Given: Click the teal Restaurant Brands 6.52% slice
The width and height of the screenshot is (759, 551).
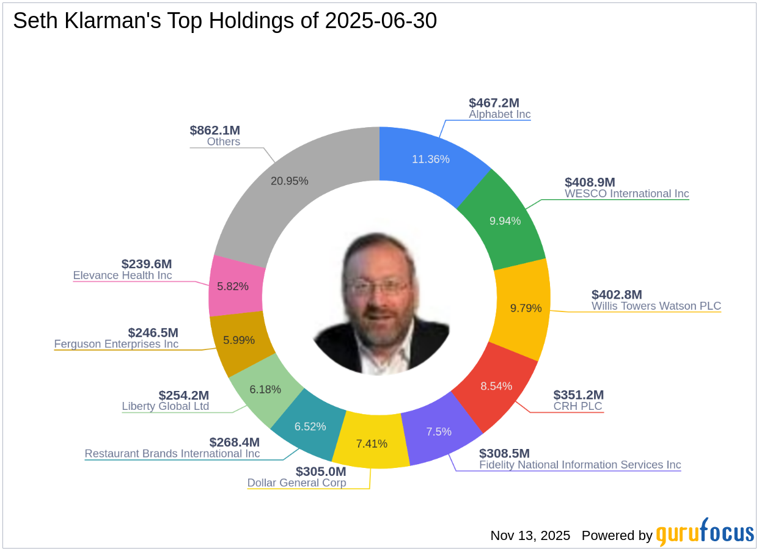Looking at the screenshot, I should [x=310, y=426].
